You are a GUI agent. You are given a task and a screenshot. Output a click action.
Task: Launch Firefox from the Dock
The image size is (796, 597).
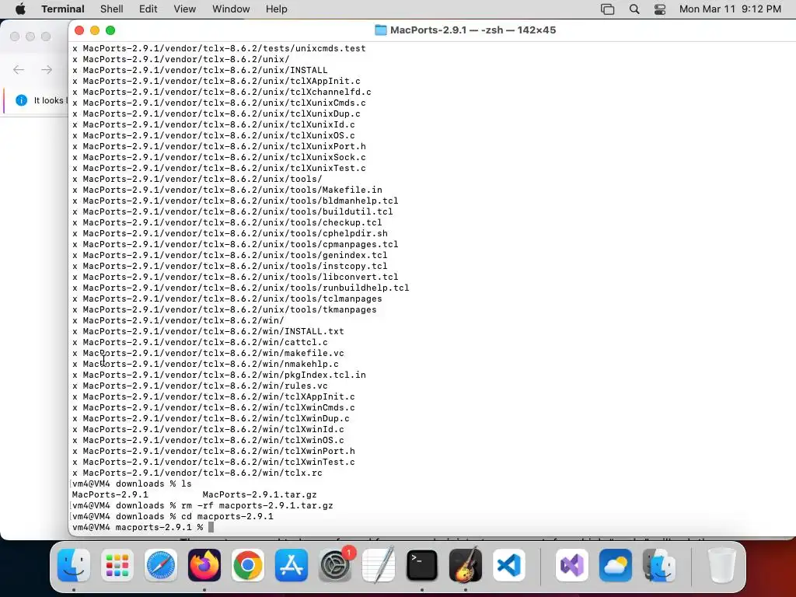pyautogui.click(x=204, y=565)
